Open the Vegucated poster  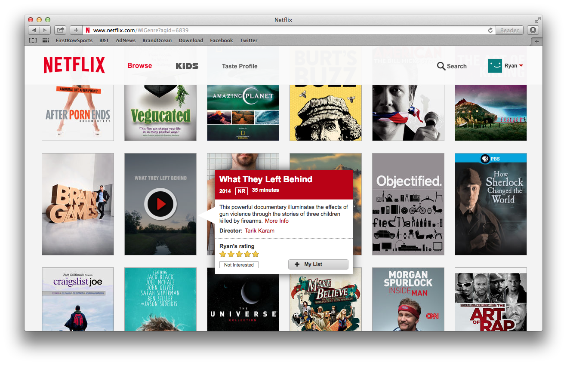tap(160, 113)
